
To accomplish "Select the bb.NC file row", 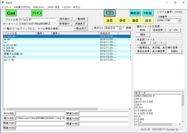I will tap(67, 39).
